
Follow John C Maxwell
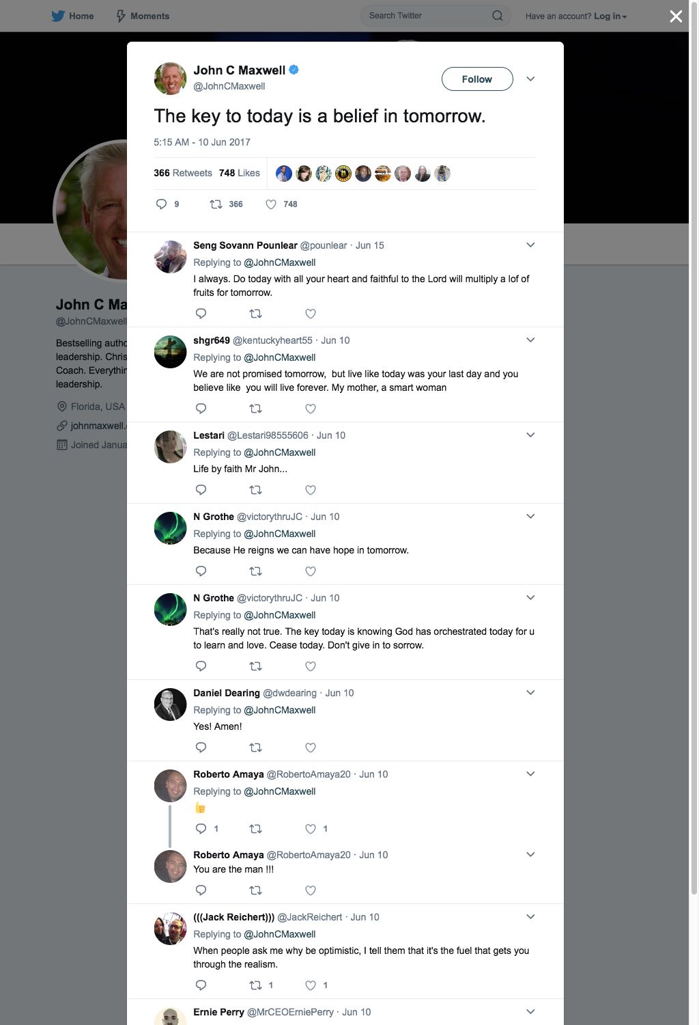[x=477, y=79]
